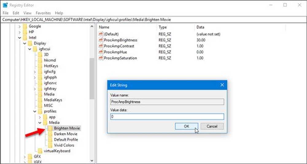Expand the app key under profiles
The image size is (307, 164).
tap(40, 117)
